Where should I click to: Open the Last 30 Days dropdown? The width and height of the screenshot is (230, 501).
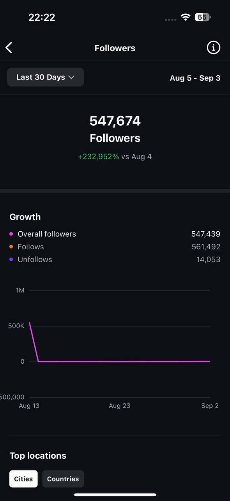pos(46,77)
